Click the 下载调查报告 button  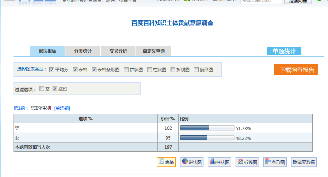point(296,69)
